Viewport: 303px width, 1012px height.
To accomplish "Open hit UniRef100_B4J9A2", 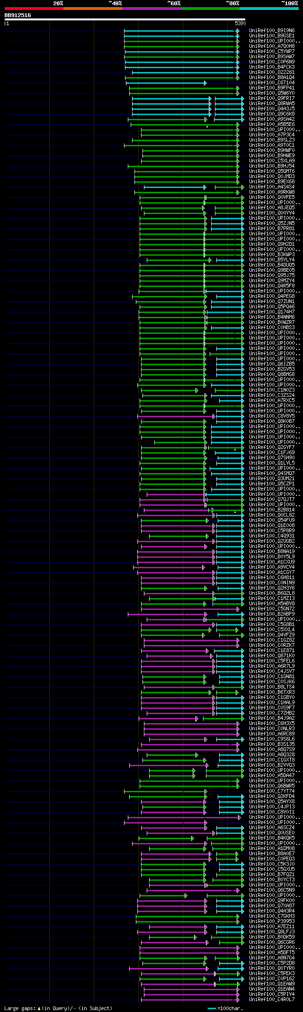I will (x=272, y=718).
